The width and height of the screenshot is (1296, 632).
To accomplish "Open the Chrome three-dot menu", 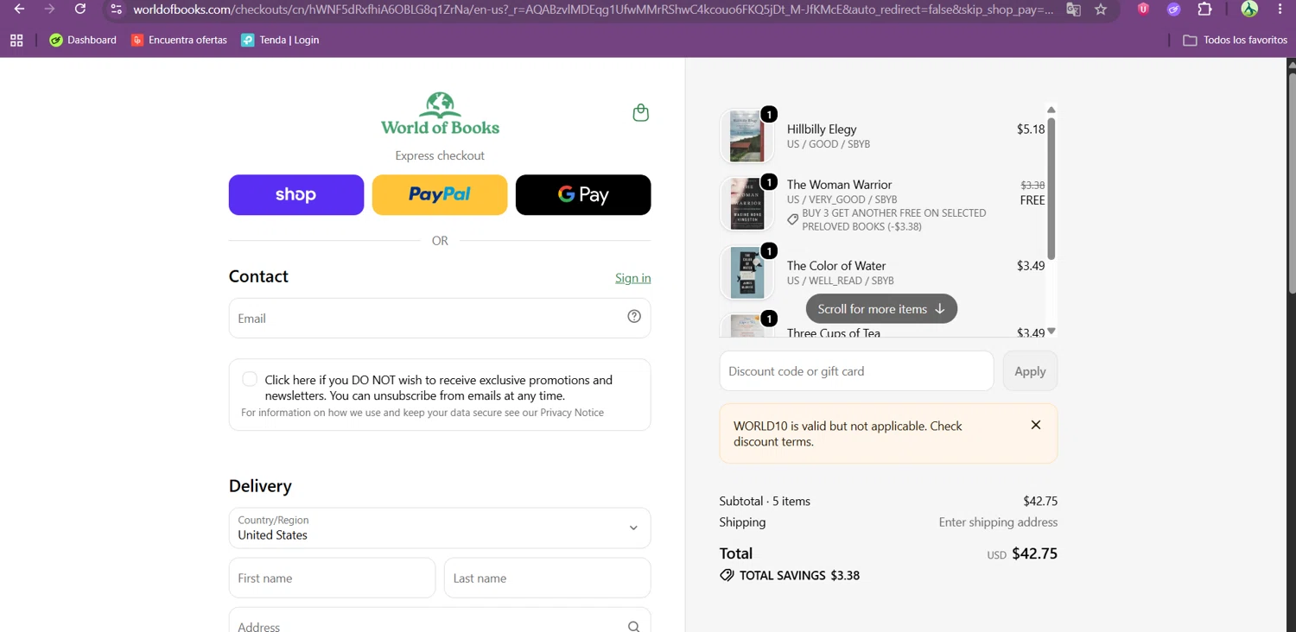I will (x=1280, y=9).
